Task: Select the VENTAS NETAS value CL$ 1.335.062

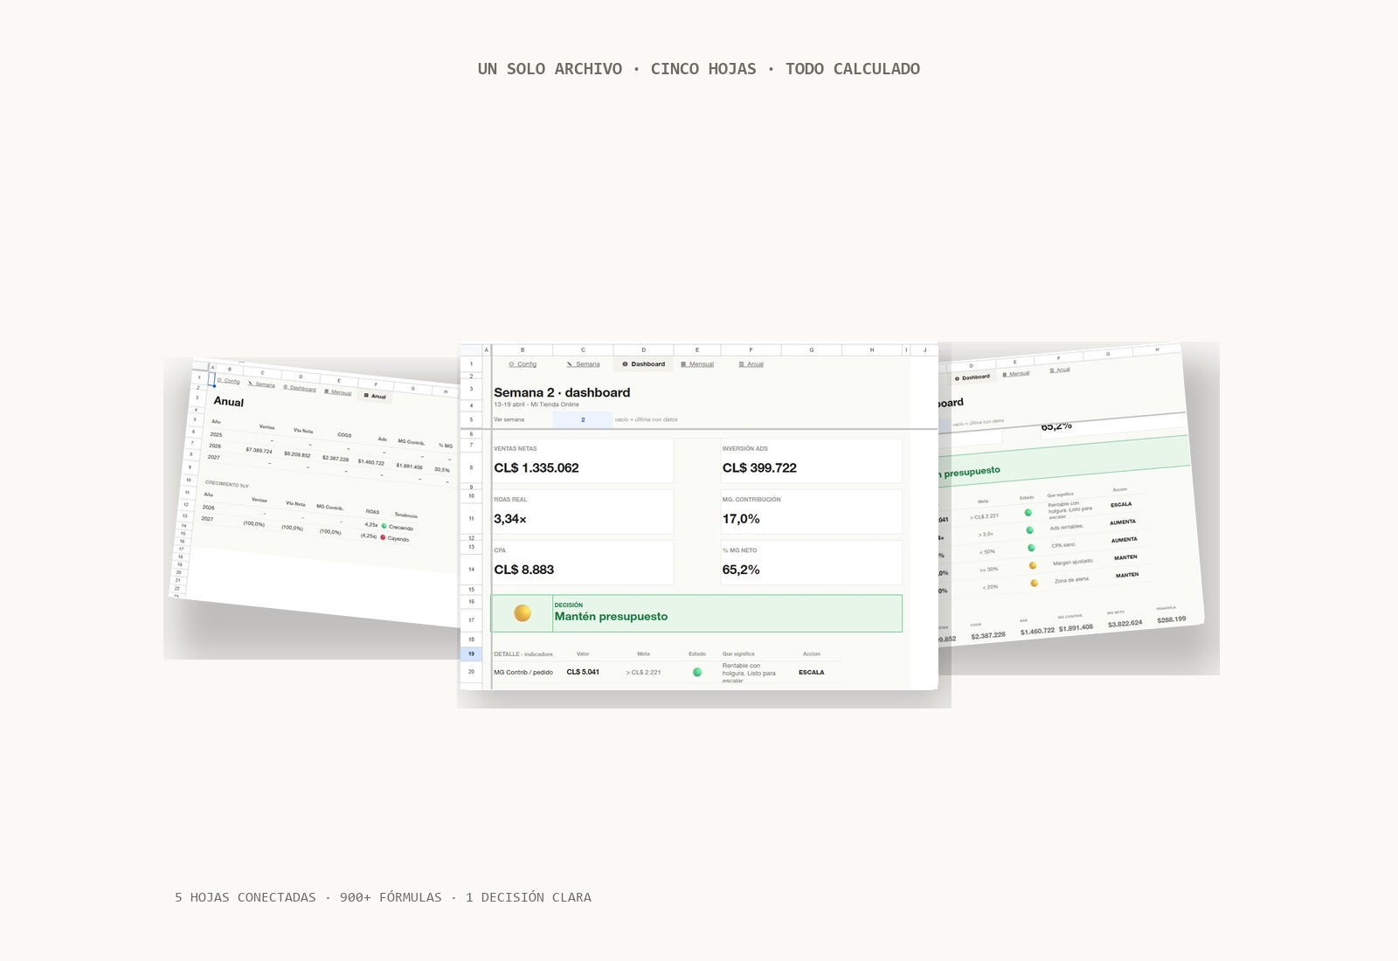Action: 536,468
